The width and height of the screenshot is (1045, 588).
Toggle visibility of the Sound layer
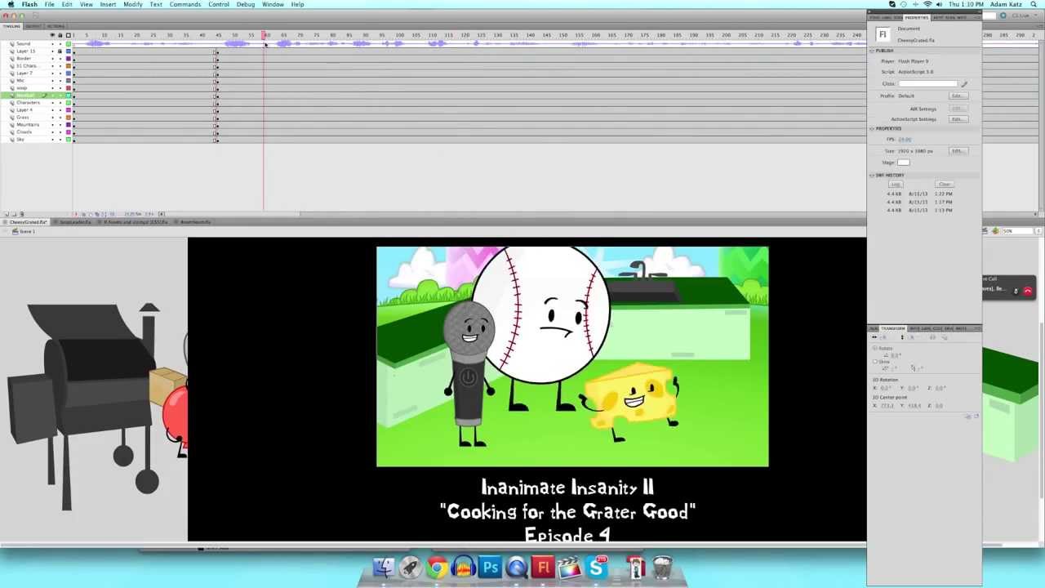(53, 44)
